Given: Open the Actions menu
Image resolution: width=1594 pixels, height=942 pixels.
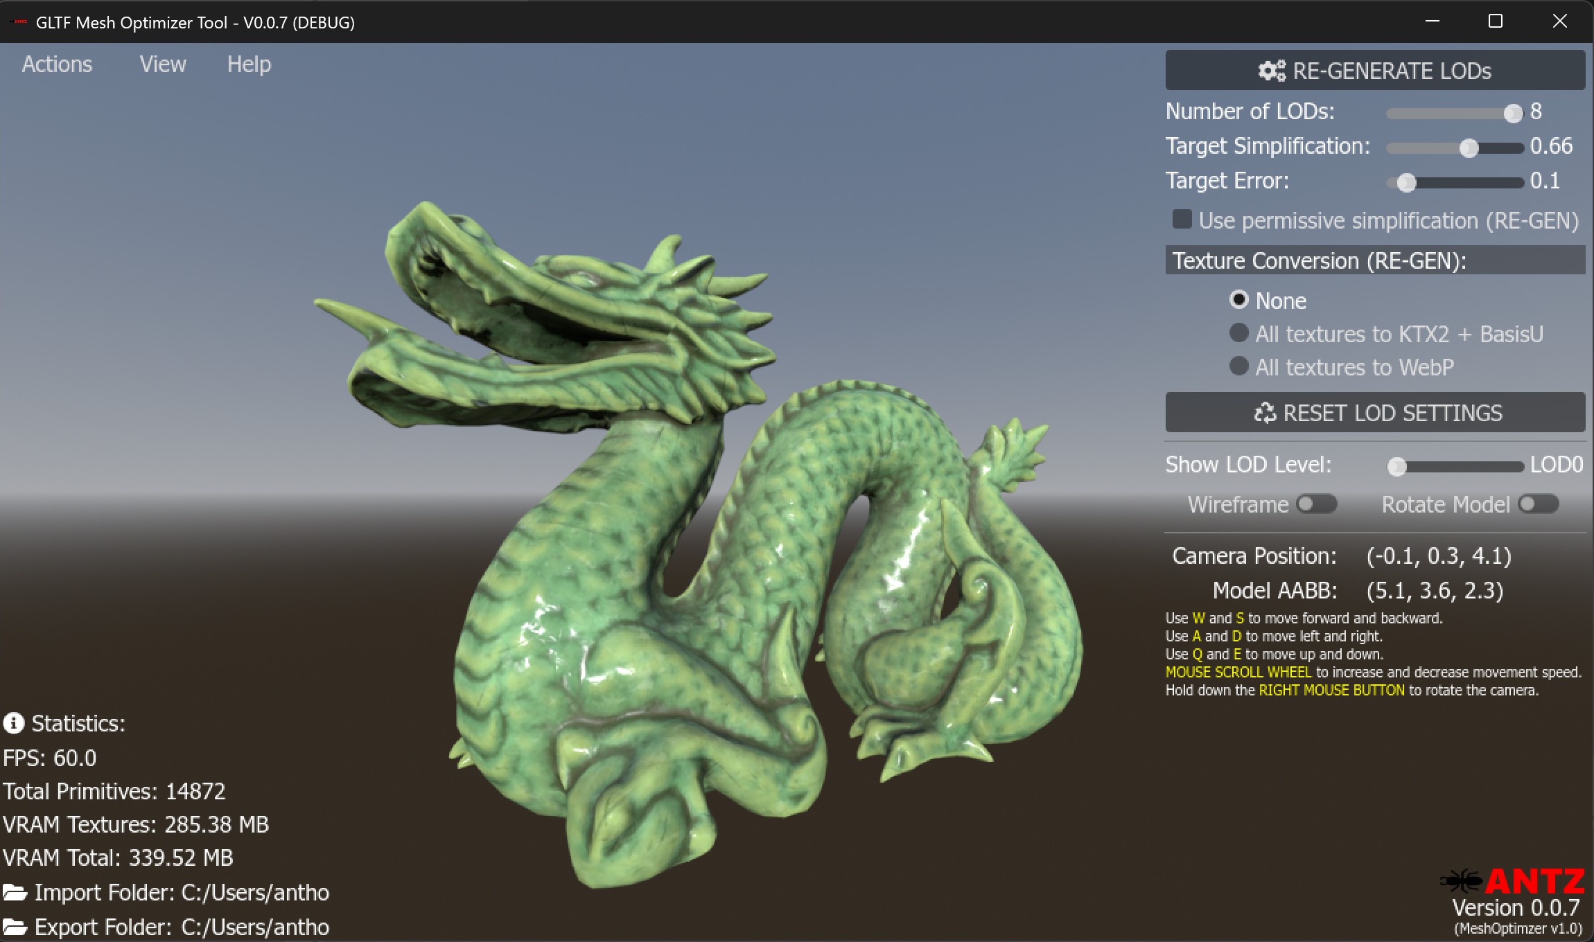Looking at the screenshot, I should click(x=57, y=64).
